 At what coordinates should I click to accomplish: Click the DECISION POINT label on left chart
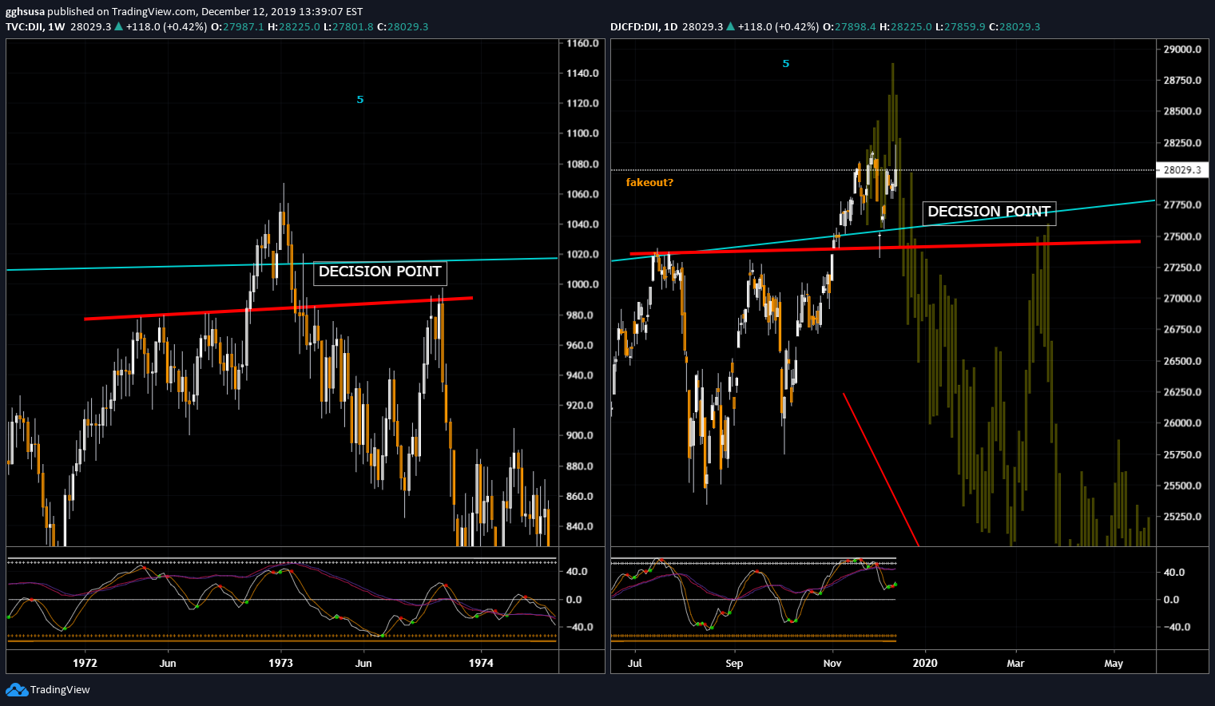[379, 272]
